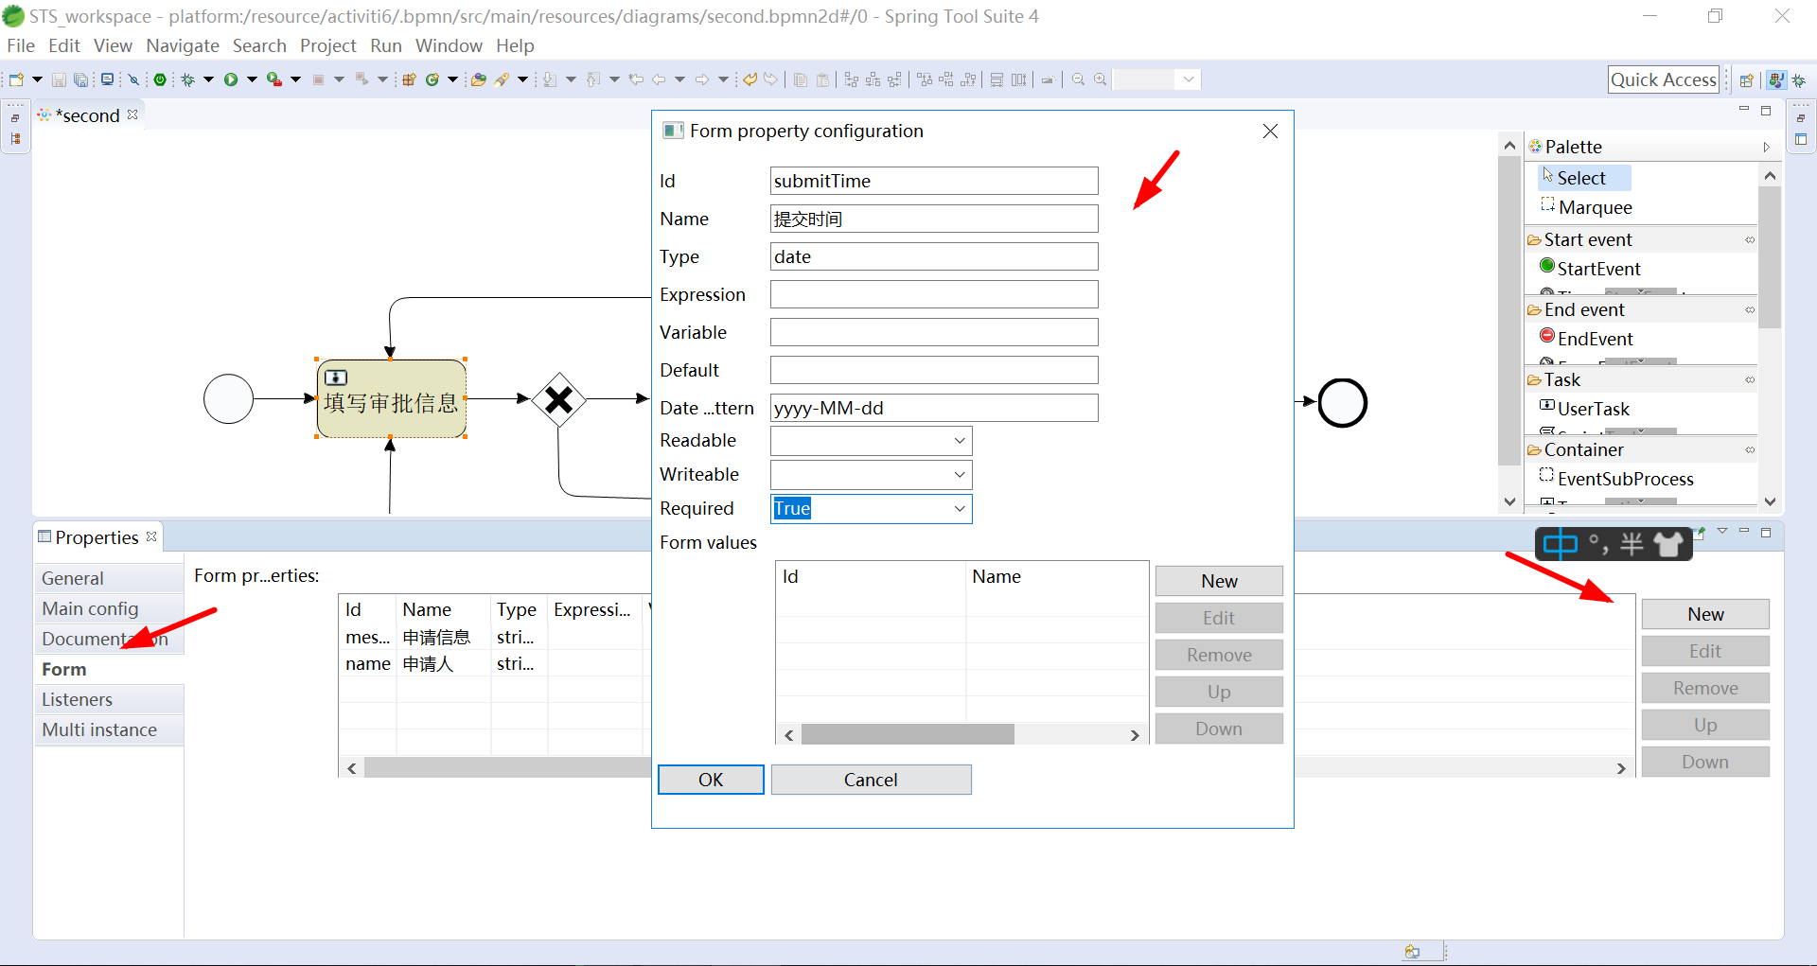The image size is (1817, 966).
Task: Close the Form property configuration dialog
Action: pyautogui.click(x=1270, y=131)
